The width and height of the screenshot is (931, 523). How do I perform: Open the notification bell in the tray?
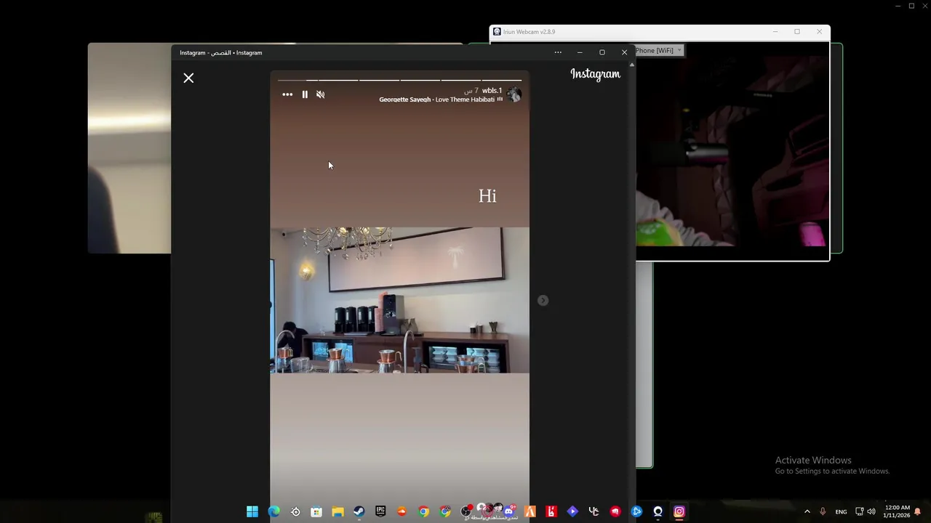(918, 511)
